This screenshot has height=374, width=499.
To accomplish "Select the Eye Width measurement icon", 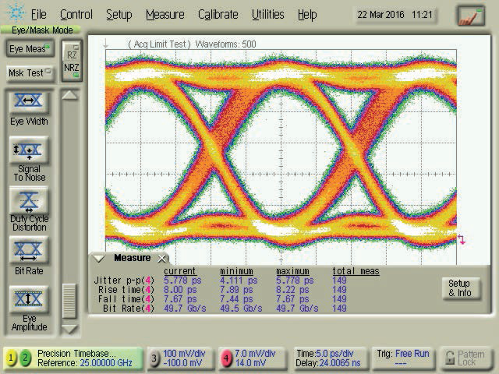I will pyautogui.click(x=29, y=102).
